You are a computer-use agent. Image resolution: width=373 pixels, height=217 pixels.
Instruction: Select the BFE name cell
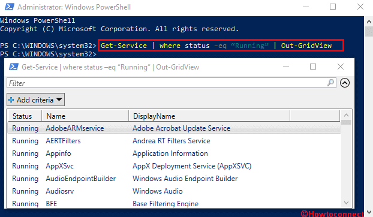(52, 204)
